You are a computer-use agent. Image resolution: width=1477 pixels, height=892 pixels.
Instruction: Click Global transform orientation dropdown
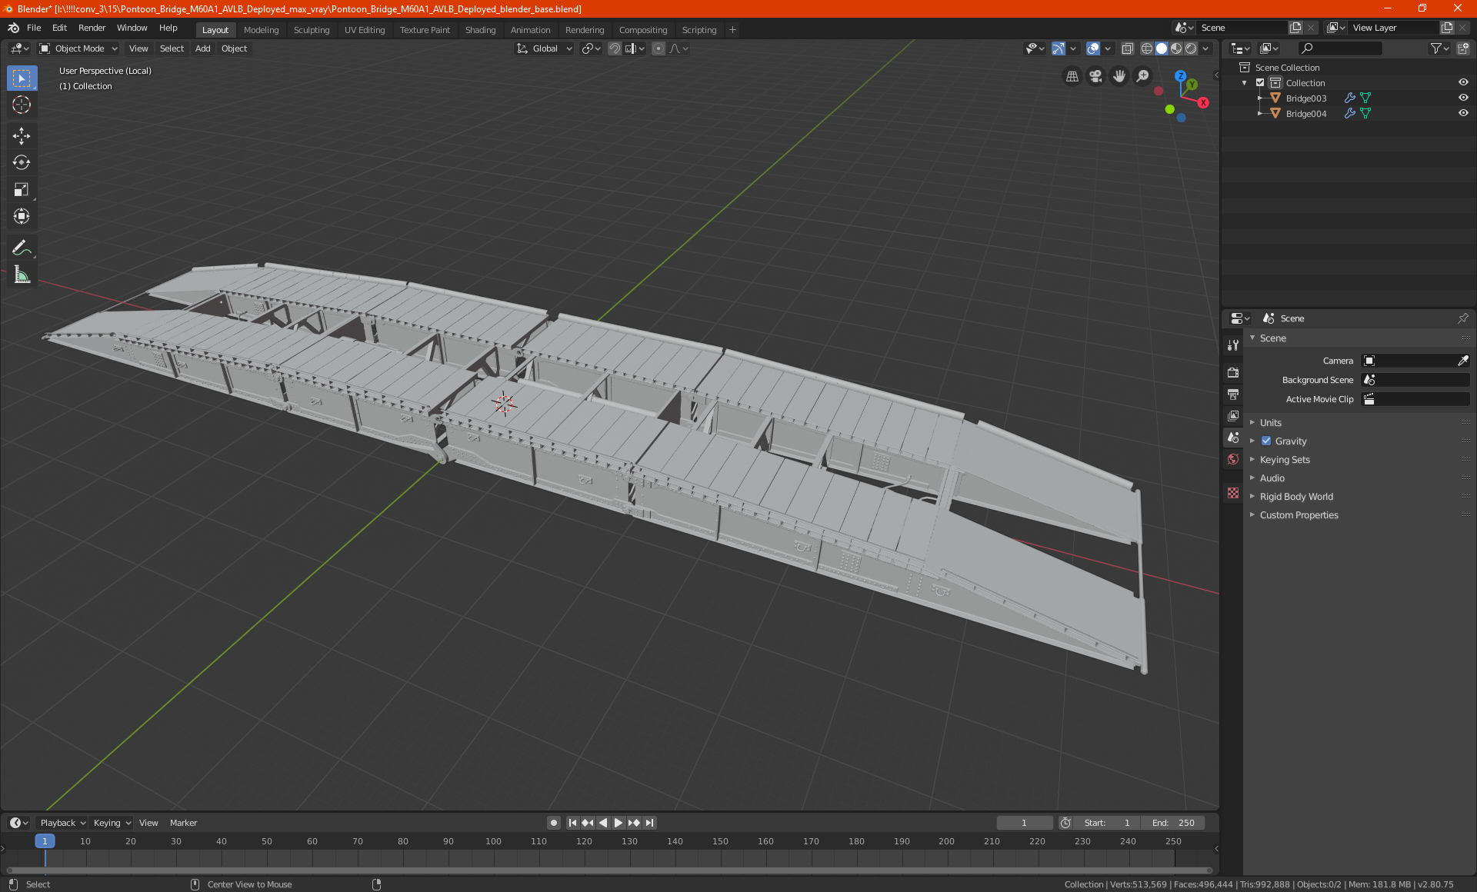click(x=543, y=48)
